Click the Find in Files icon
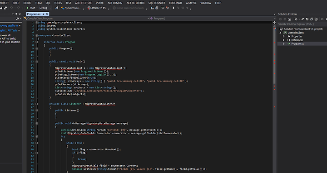 click(57, 8)
